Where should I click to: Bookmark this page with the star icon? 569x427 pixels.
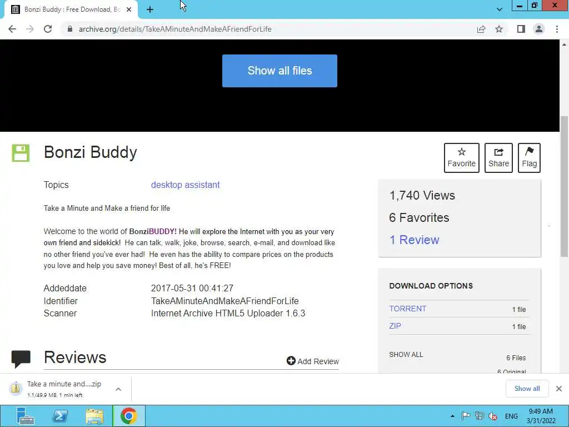click(499, 29)
